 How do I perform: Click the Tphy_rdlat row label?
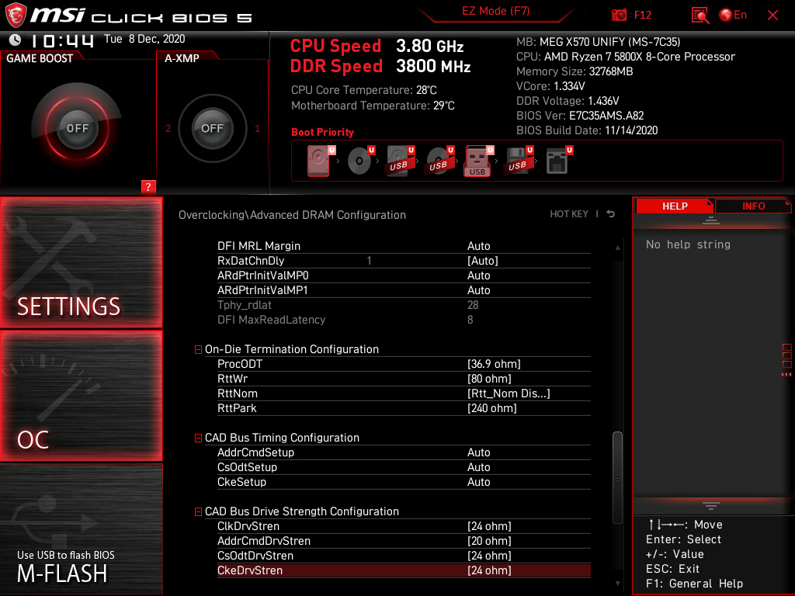tap(245, 304)
